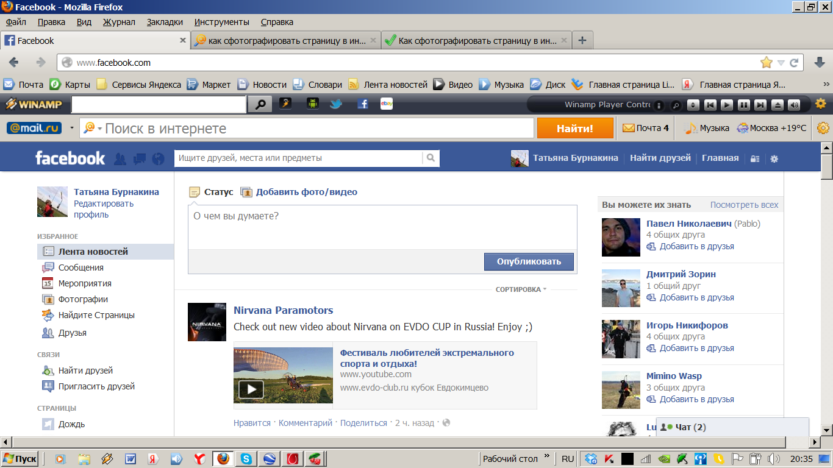Open Mail.ru toolbar settings gear
This screenshot has width=833, height=468.
click(823, 128)
